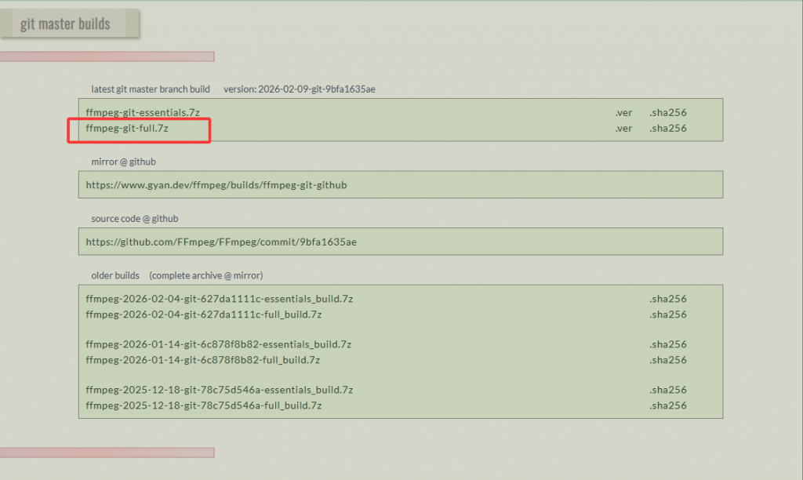Download the 2025-12-18 essentials_build.7z
Screen dimensions: 803x480
(x=220, y=390)
